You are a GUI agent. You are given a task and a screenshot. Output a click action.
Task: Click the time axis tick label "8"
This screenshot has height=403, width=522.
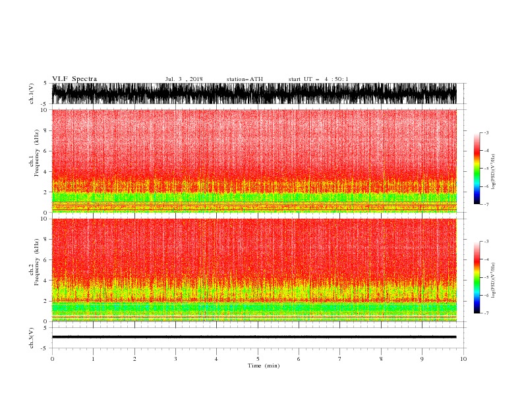381,359
